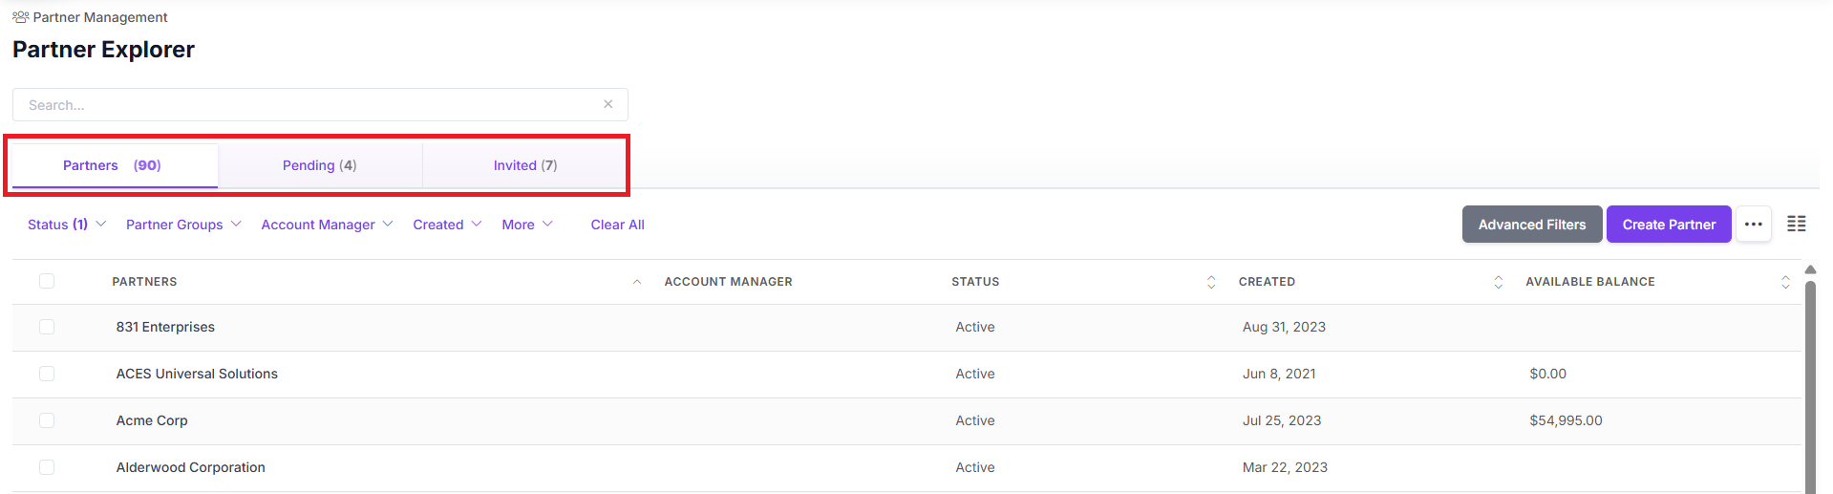The width and height of the screenshot is (1833, 494).
Task: Open the Partner Groups filter dropdown
Action: tap(183, 225)
